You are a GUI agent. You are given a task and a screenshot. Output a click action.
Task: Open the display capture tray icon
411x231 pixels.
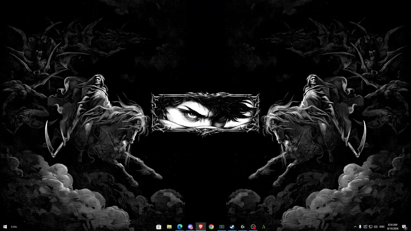coord(365,227)
